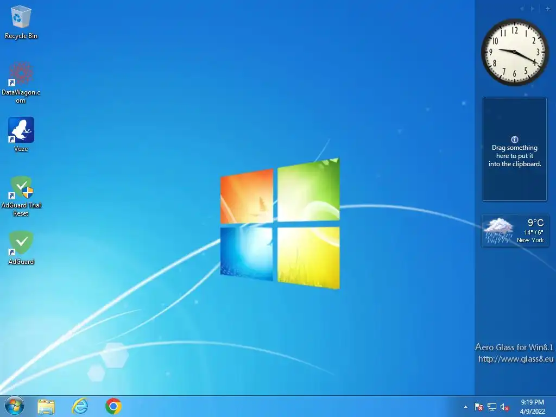This screenshot has width=556, height=417.
Task: Go to the next sidebar page arrow
Action: click(533, 9)
